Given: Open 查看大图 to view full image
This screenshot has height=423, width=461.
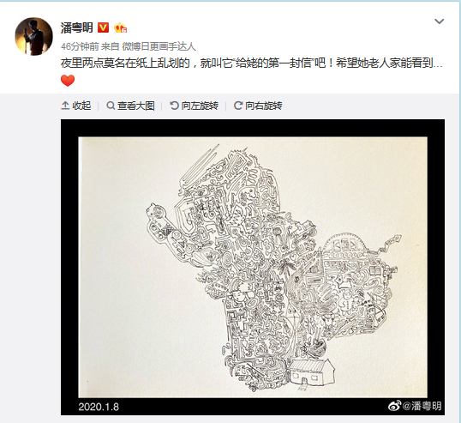Looking at the screenshot, I should (x=130, y=106).
